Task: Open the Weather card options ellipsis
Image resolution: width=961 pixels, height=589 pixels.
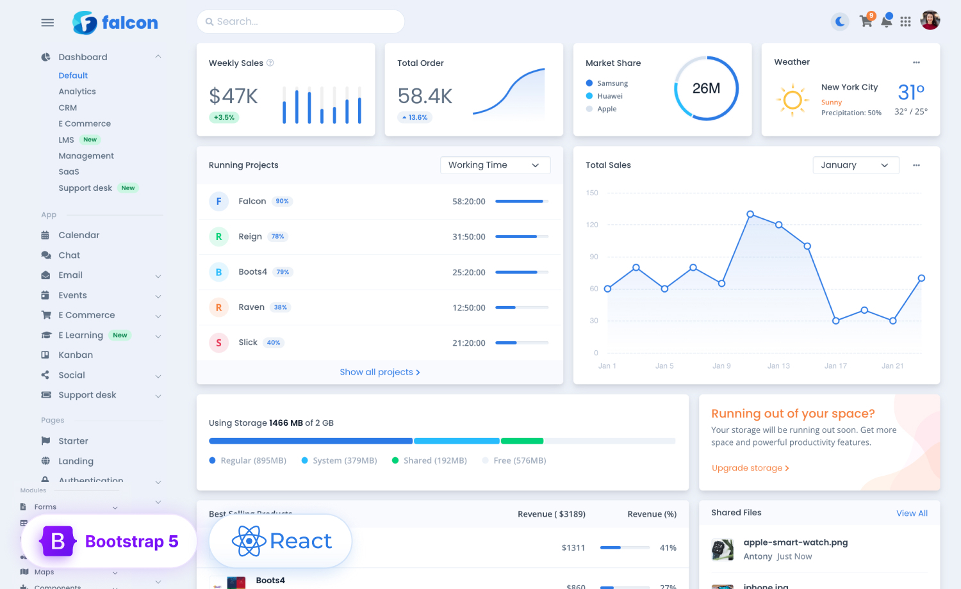Action: point(916,61)
